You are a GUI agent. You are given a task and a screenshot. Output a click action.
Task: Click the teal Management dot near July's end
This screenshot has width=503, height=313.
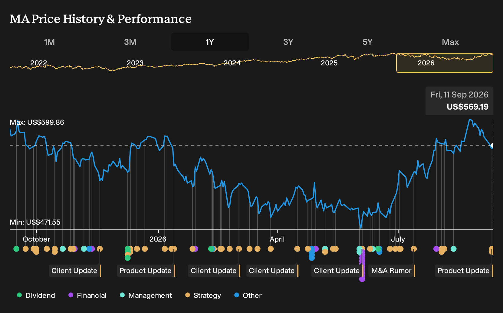tap(453, 249)
